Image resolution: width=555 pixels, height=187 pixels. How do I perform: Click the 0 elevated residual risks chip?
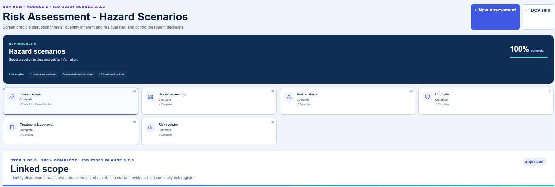coord(78,74)
